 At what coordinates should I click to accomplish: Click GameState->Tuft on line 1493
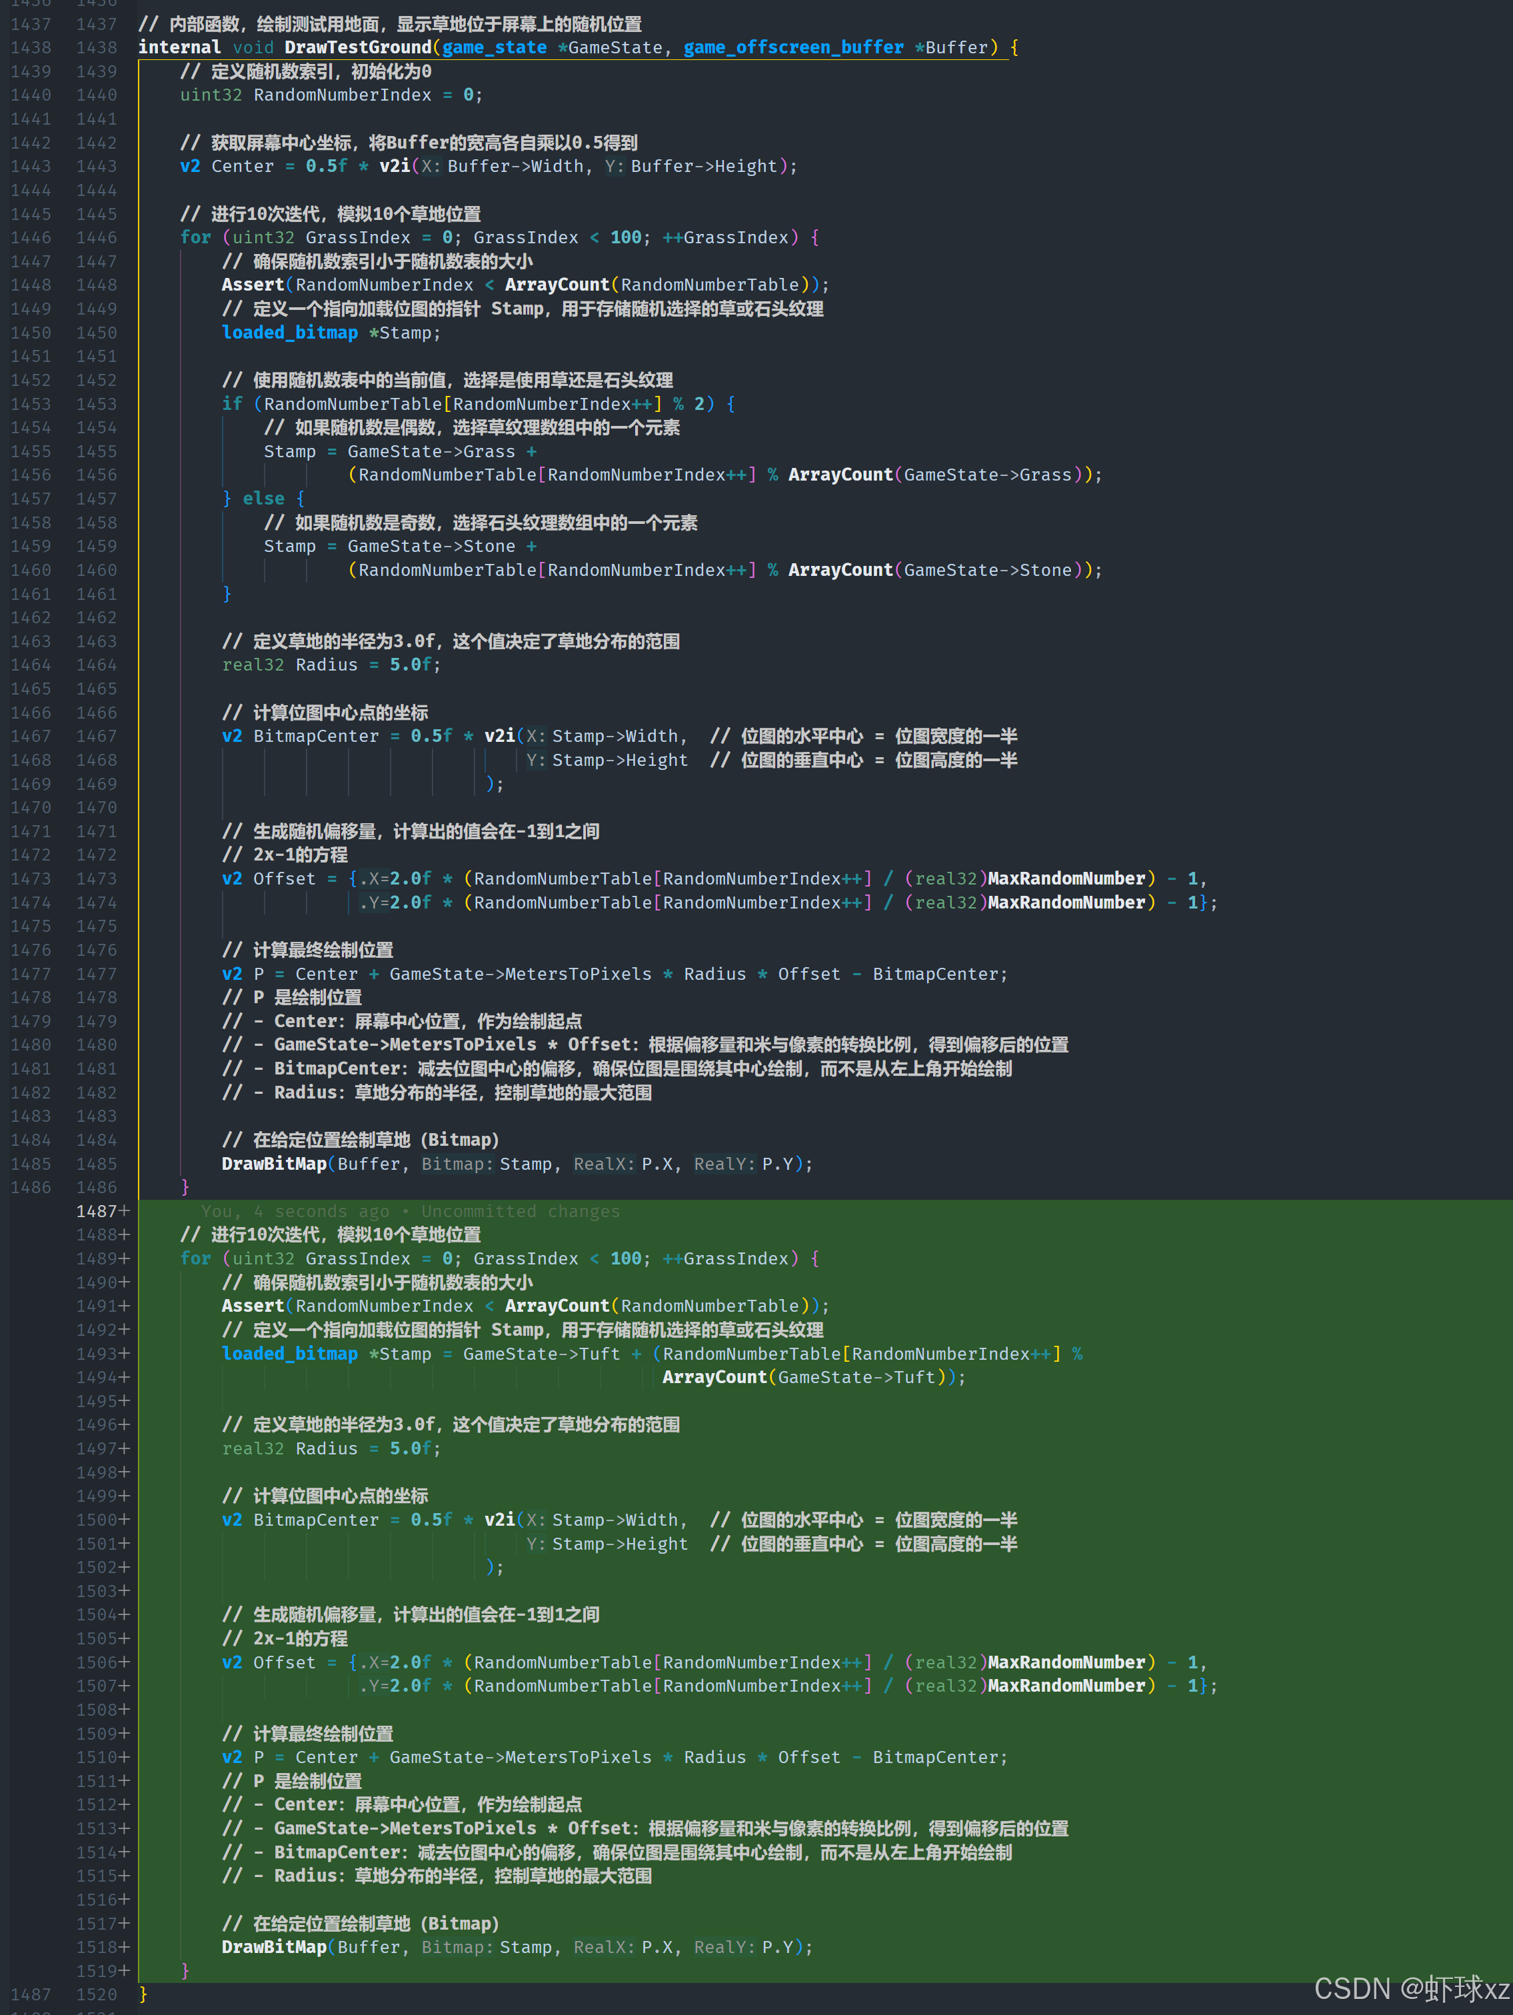[541, 1354]
